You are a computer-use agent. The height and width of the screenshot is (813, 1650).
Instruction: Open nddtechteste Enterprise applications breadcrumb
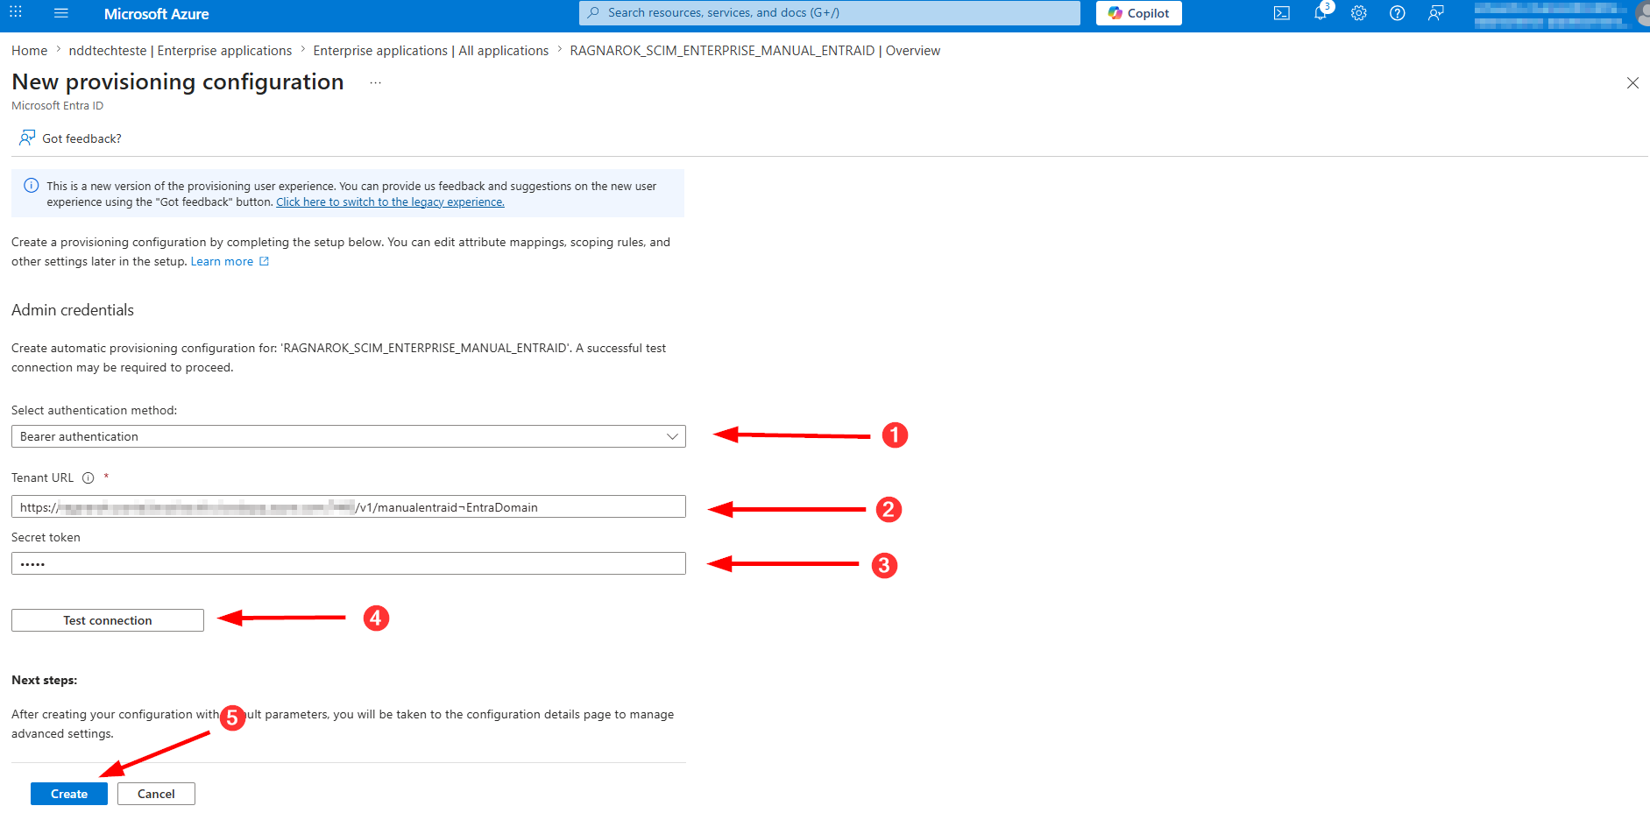pyautogui.click(x=181, y=51)
